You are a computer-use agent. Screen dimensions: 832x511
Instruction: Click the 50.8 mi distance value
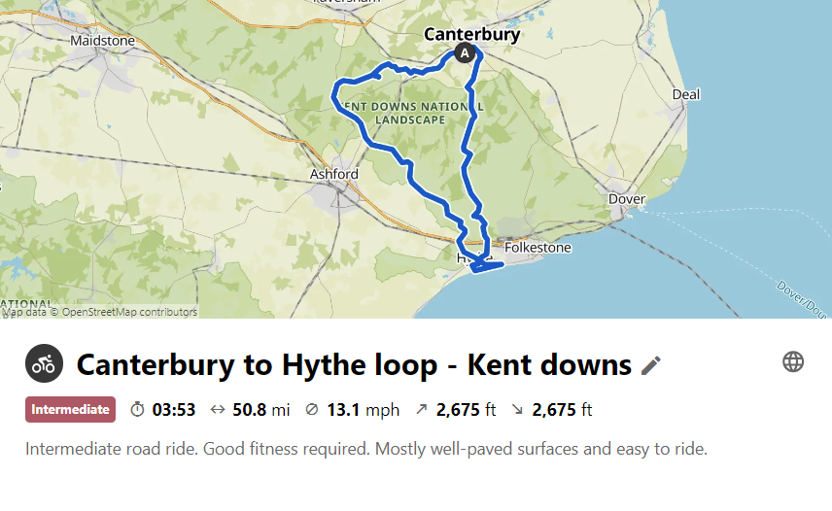260,410
